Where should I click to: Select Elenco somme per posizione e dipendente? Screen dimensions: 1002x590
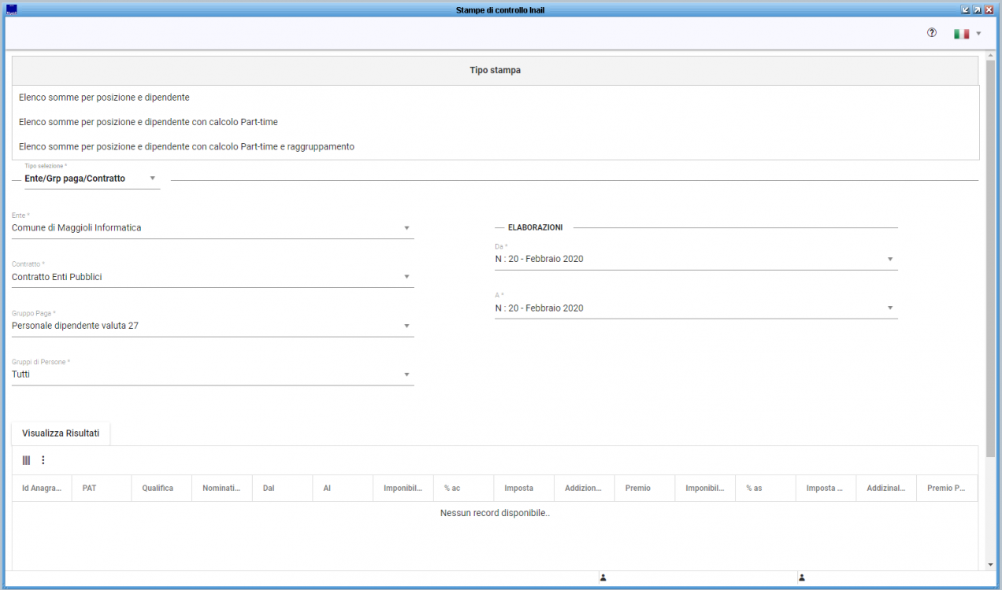pyautogui.click(x=104, y=98)
